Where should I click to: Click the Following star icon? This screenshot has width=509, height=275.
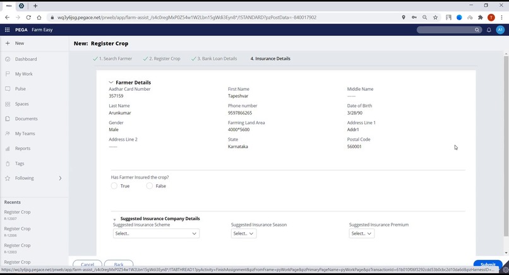(8, 178)
